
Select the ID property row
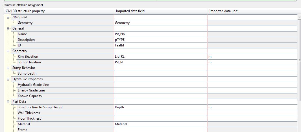point(65,45)
